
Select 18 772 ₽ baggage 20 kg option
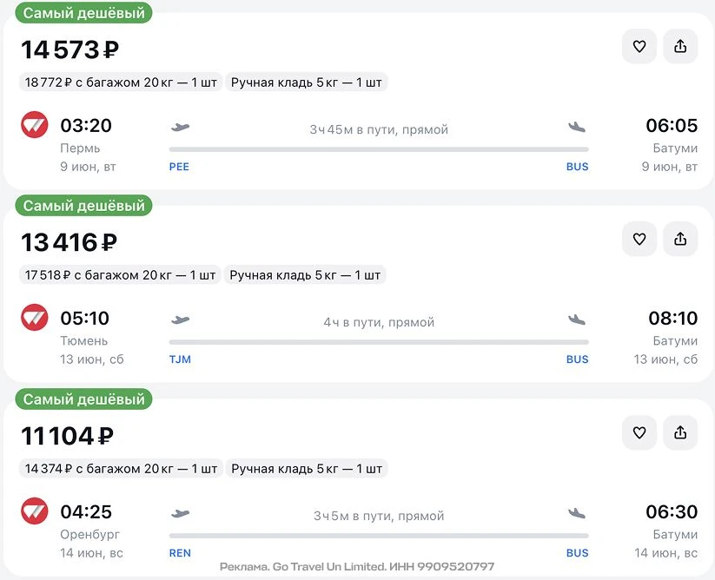pyautogui.click(x=120, y=82)
